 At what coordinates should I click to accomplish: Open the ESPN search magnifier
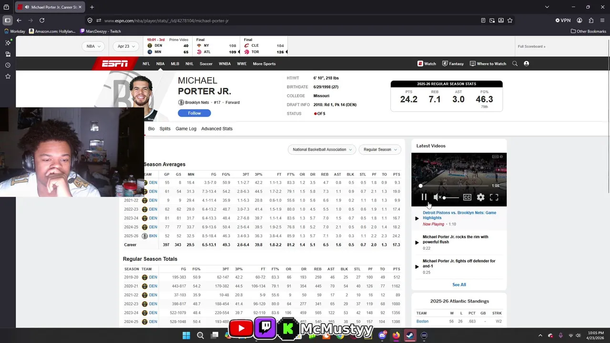pyautogui.click(x=515, y=63)
